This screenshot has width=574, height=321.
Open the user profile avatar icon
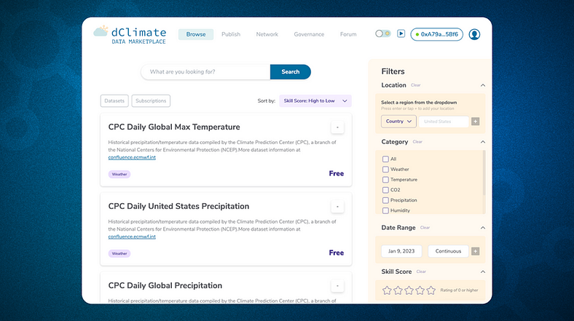click(x=474, y=34)
